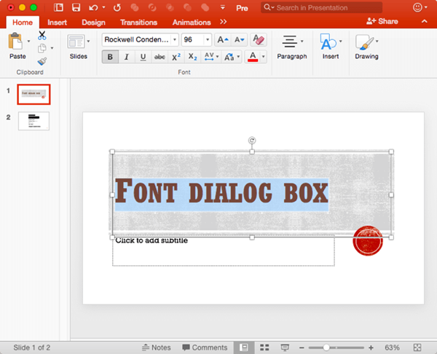Increase font size with the larger A icon
437x354 pixels.
pos(224,39)
